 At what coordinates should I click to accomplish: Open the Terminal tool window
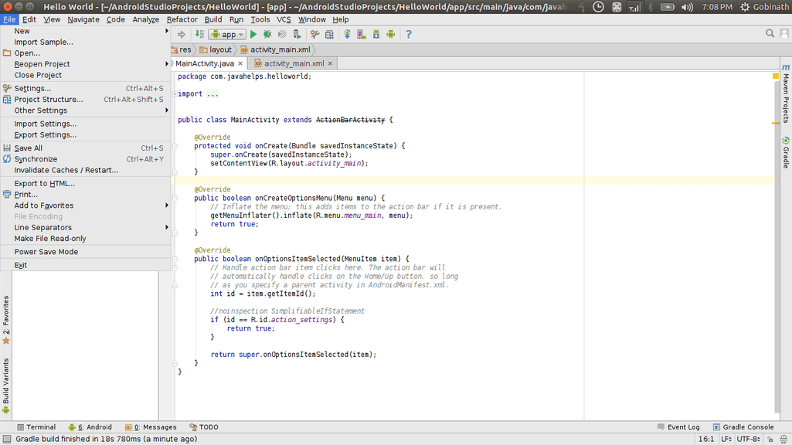click(x=36, y=427)
